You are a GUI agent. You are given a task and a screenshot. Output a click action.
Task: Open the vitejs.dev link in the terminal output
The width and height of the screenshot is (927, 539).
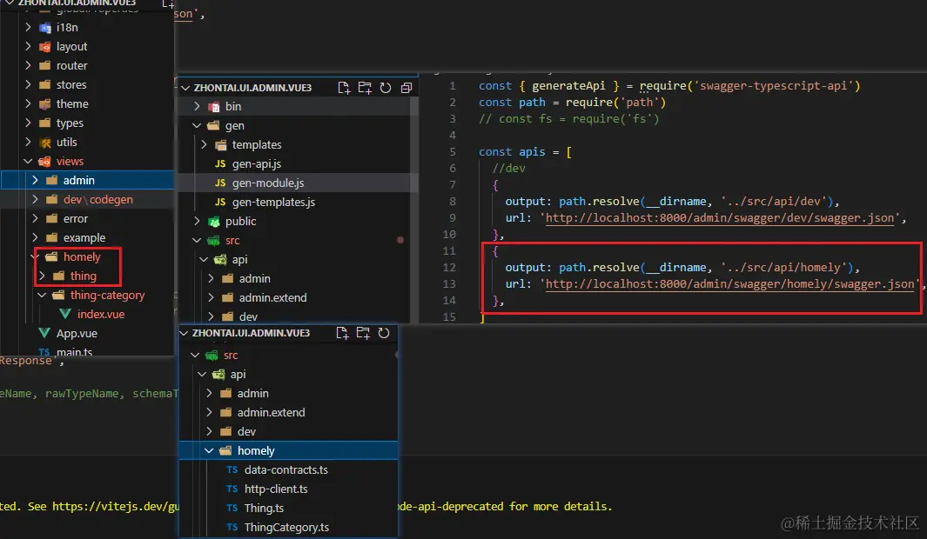[x=115, y=507]
